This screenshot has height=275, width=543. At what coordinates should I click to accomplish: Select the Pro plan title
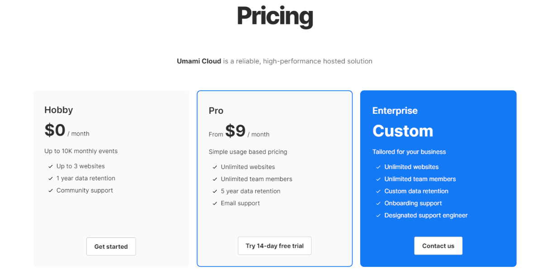[216, 111]
